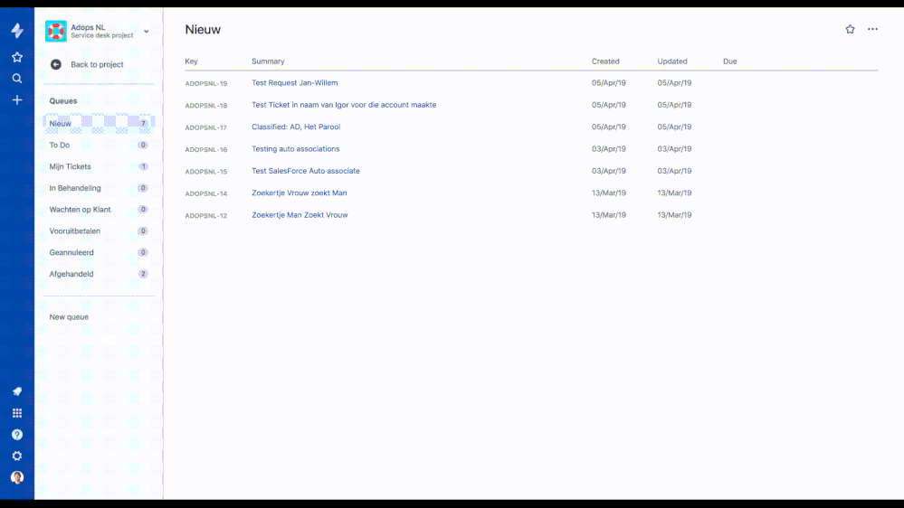Click key ADOPSNL-15
904x508 pixels.
click(x=205, y=172)
